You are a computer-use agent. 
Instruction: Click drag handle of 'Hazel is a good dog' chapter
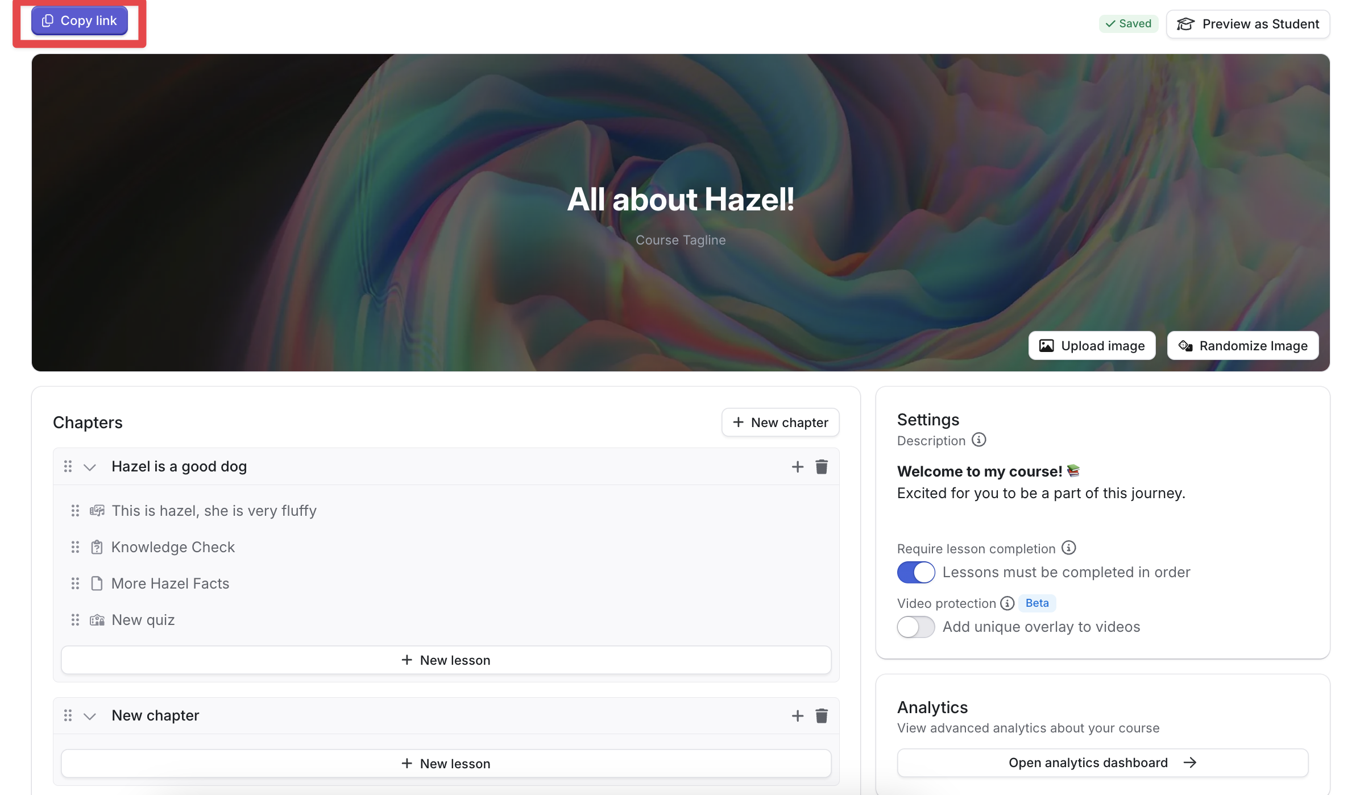68,466
